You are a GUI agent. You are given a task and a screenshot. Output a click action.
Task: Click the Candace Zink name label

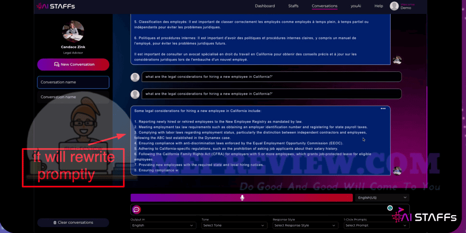[73, 47]
